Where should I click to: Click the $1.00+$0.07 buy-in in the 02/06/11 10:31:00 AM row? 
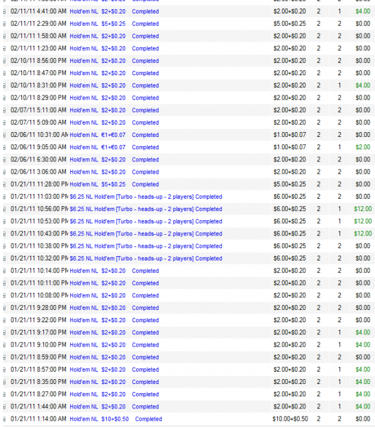[289, 135]
